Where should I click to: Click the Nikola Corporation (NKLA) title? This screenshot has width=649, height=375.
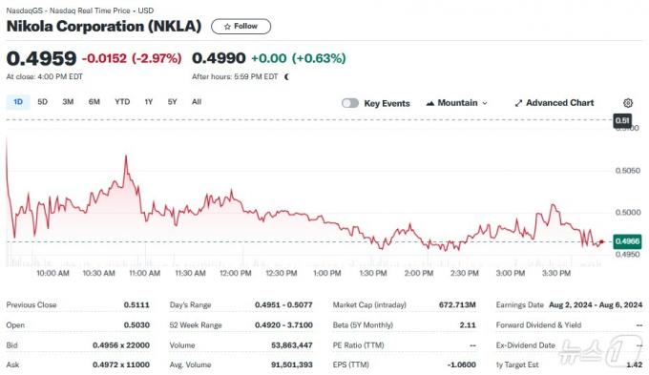104,27
